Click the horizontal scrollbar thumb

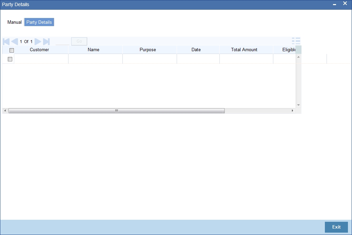(x=117, y=111)
